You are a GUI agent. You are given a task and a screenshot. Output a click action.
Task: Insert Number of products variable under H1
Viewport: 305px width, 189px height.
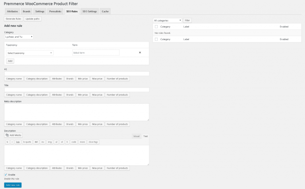coord(117,79)
